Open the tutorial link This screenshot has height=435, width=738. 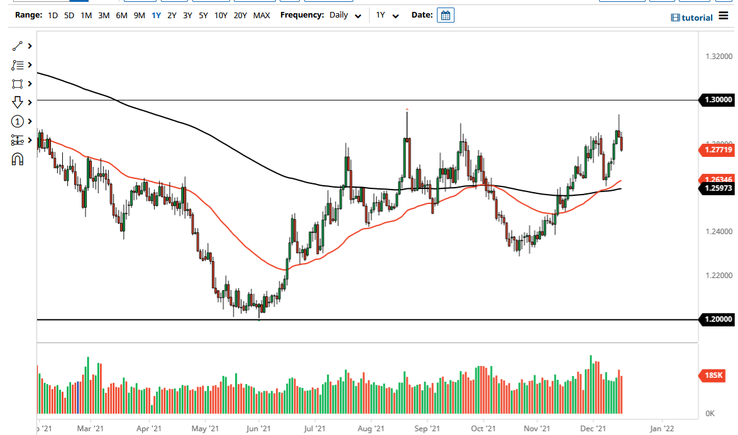point(691,17)
